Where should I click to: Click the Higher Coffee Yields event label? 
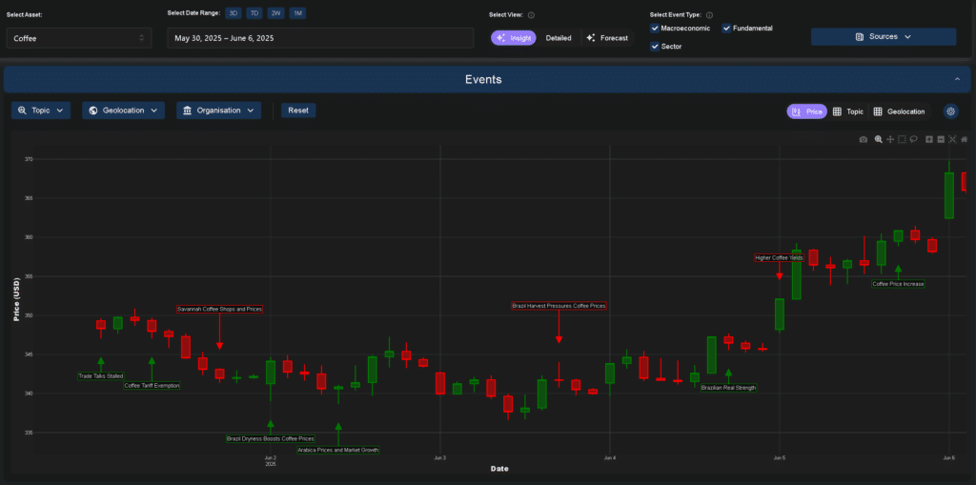click(779, 257)
